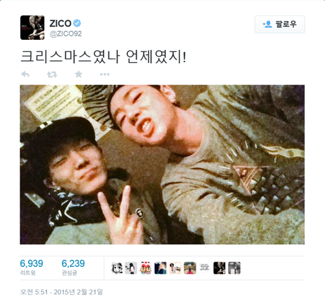This screenshot has width=325, height=307.
Task: View the 6,239 favorites list
Action: pos(73,267)
